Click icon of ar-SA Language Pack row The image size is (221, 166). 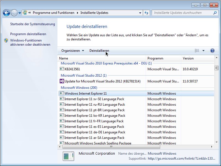pos(62,138)
